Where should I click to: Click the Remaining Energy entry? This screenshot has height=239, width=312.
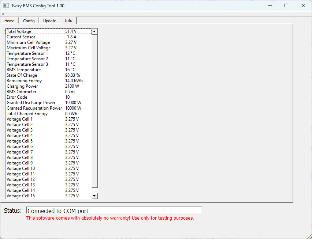48,81
